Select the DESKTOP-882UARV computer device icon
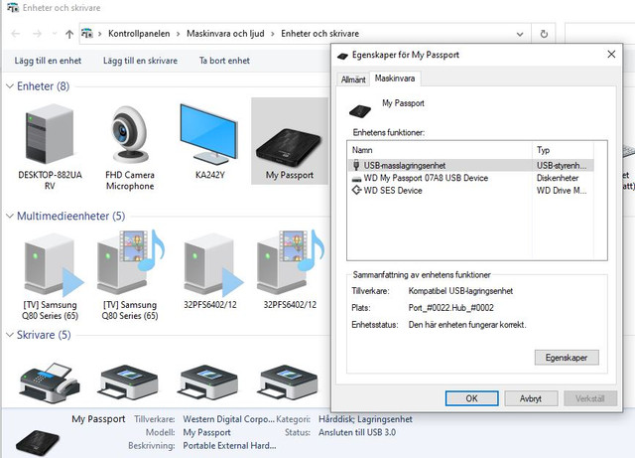This screenshot has height=458, width=635. click(50, 134)
